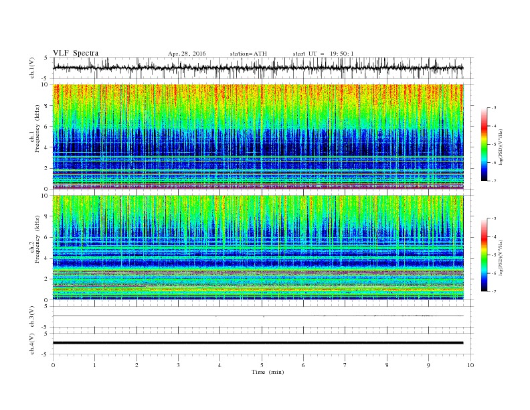
Task: Click '-7' on ch.2 color bar scale
Action: tap(494, 291)
